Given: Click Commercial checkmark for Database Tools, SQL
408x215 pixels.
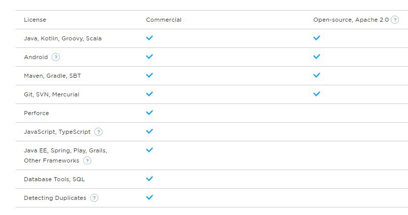Looking at the screenshot, I should (150, 179).
